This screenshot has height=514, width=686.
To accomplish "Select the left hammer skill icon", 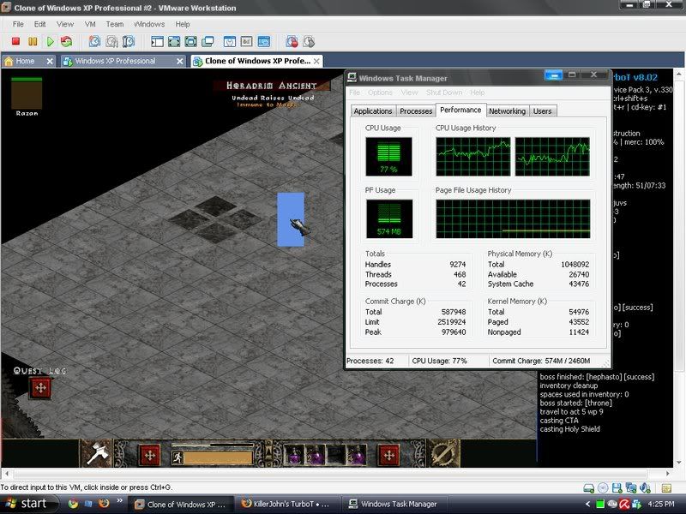I will click(x=96, y=454).
